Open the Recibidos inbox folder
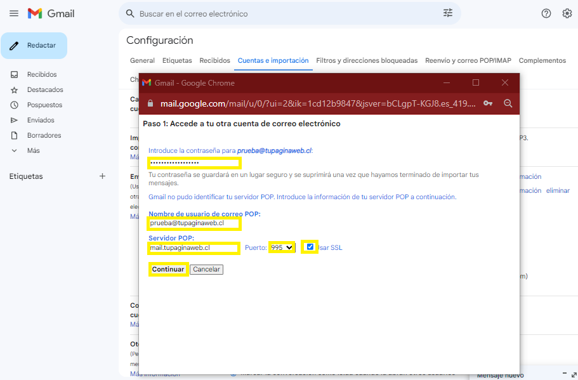The image size is (578, 380). point(41,74)
